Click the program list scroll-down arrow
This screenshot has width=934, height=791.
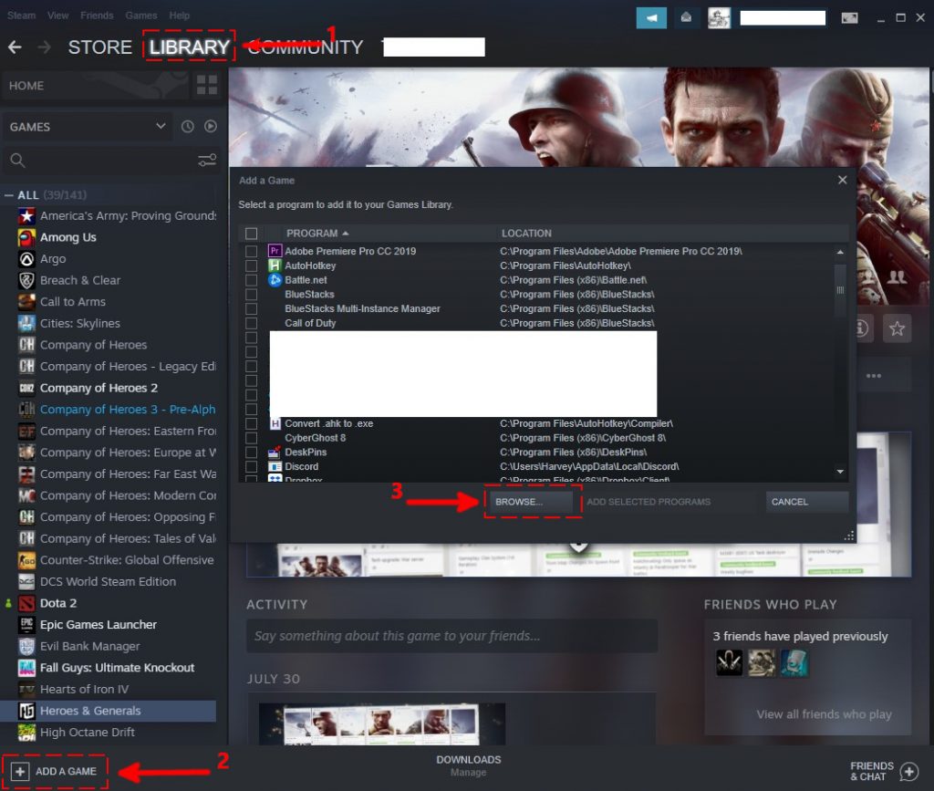pos(840,472)
